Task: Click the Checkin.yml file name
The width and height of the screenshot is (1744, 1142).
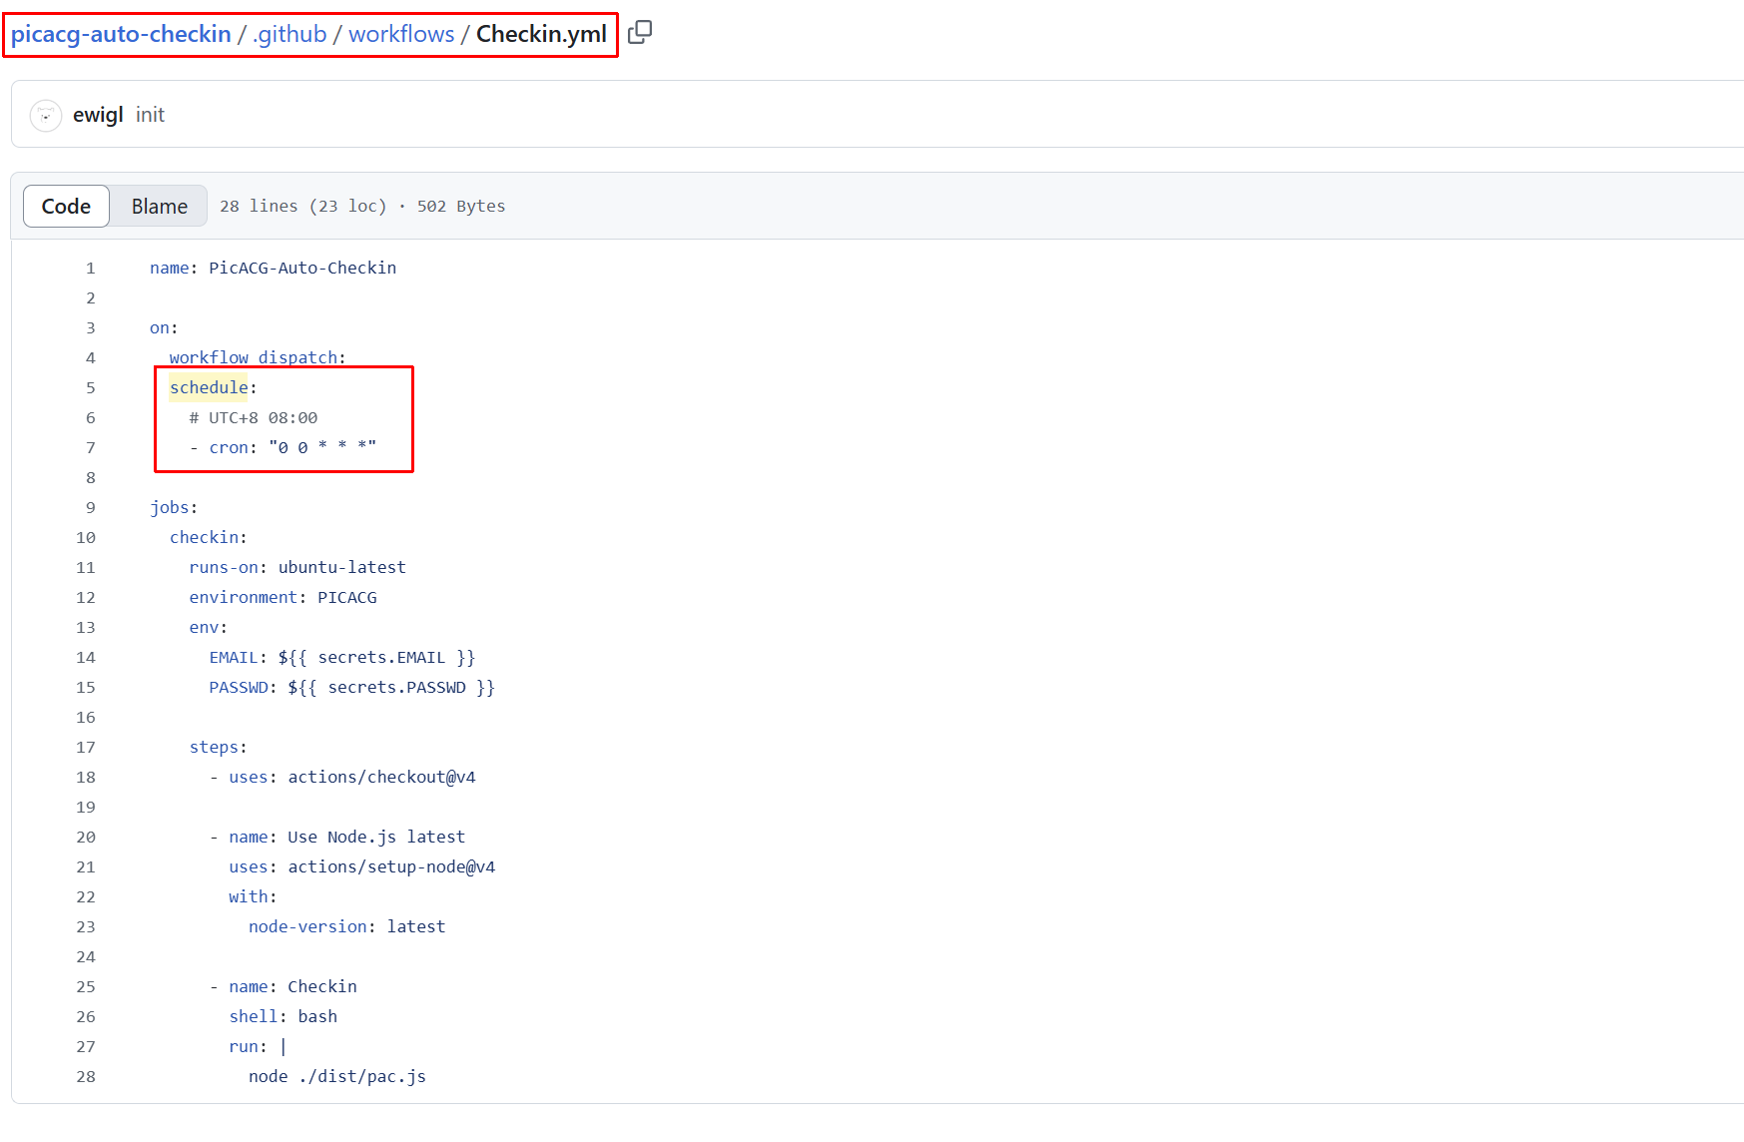Action: [x=541, y=34]
